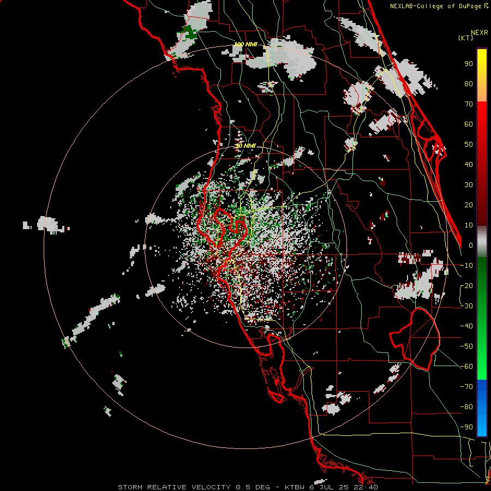Click the 0 scale label

point(471,245)
